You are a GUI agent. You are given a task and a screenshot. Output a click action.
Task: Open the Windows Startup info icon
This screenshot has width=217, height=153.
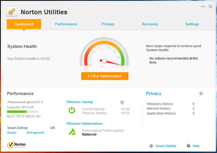pos(122,102)
